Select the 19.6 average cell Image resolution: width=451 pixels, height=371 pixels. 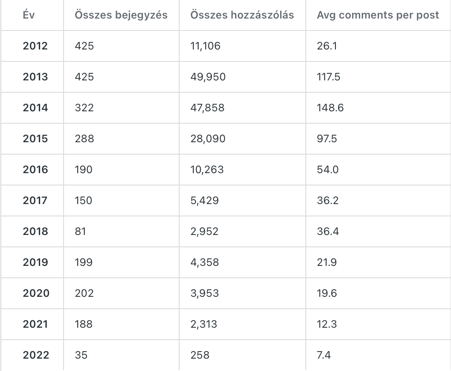[327, 293]
